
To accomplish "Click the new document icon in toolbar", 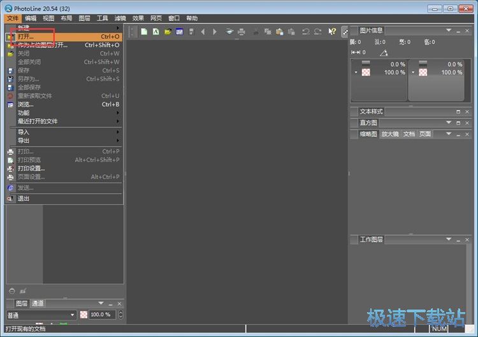I will click(x=145, y=31).
